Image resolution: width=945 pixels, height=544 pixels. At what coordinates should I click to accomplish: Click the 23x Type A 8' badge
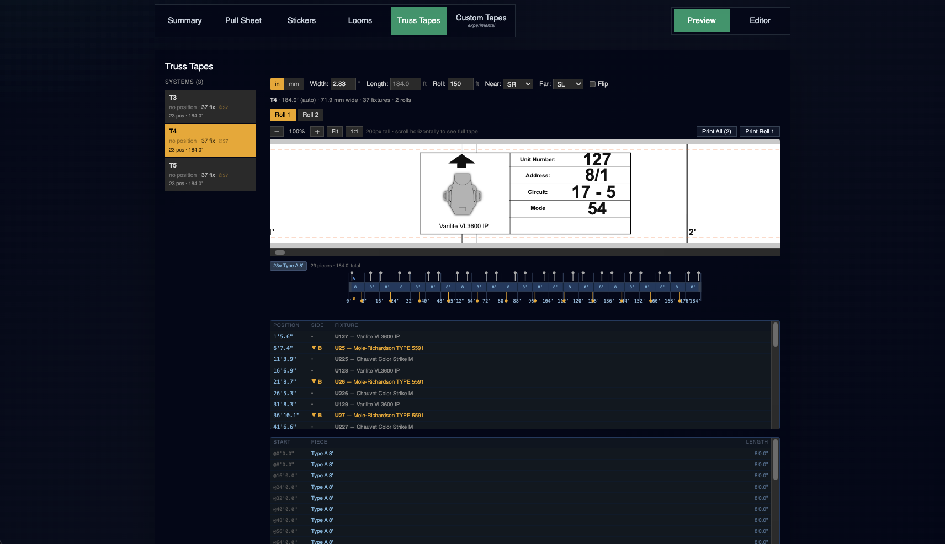point(288,266)
